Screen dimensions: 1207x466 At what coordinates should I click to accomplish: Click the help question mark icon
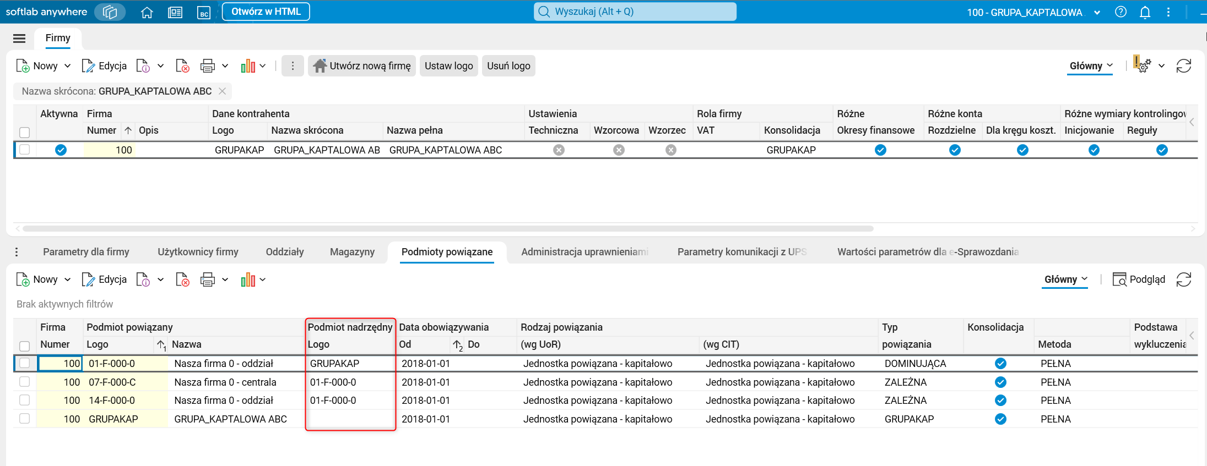click(x=1121, y=12)
